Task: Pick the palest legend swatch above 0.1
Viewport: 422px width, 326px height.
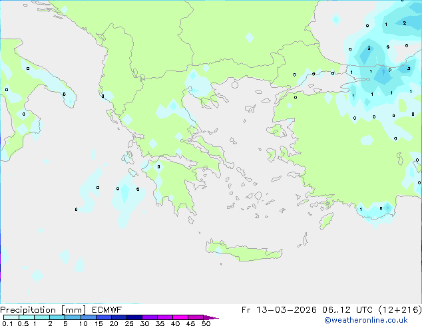Action: tap(11, 317)
